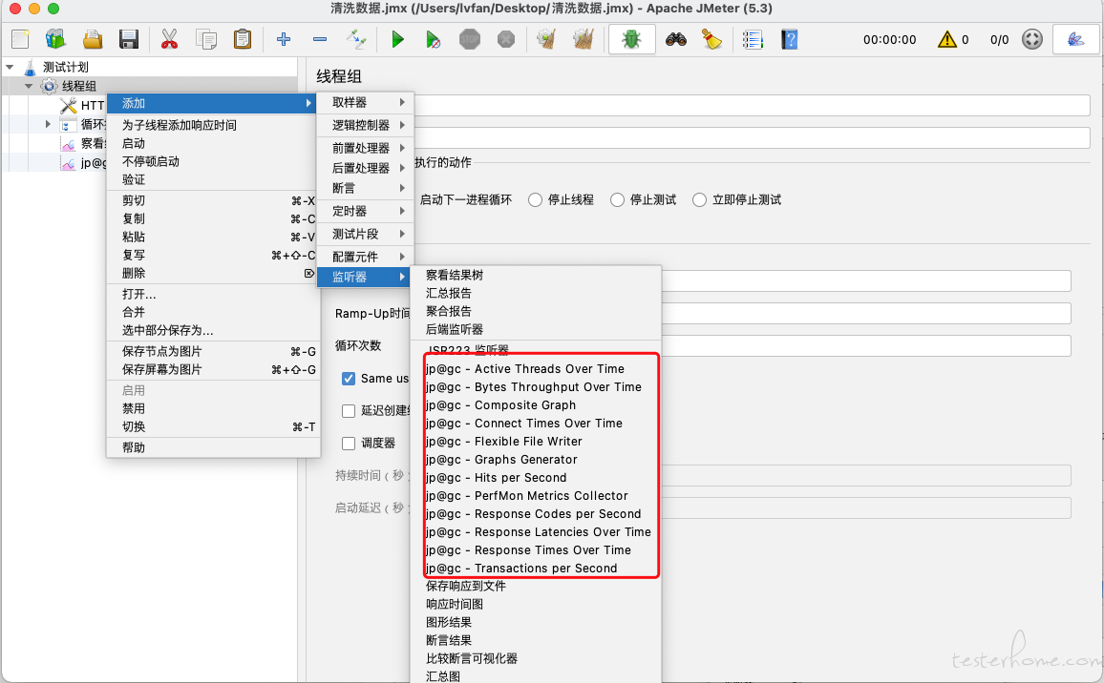Select the 立即停止测试 radio button
Viewport: 1104px width, 683px height.
pyautogui.click(x=699, y=199)
